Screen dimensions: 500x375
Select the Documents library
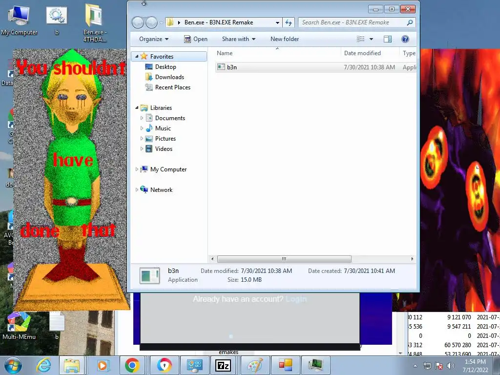pyautogui.click(x=170, y=118)
